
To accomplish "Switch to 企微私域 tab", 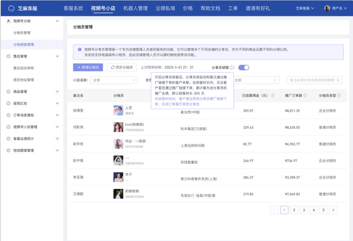I will [x=165, y=8].
